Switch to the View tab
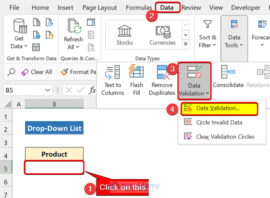Image resolution: width=270 pixels, height=198 pixels. [216, 8]
